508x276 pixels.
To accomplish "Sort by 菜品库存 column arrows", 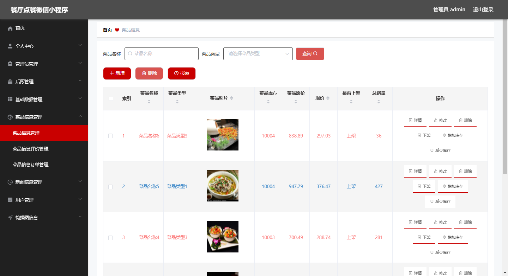I will click(268, 102).
